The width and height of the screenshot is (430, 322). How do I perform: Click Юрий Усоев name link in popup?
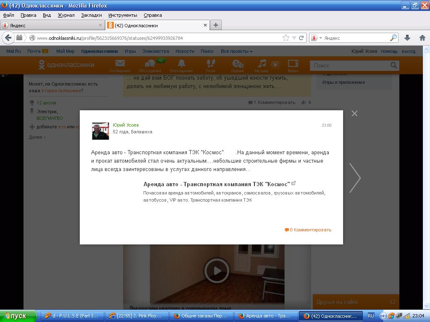(126, 125)
